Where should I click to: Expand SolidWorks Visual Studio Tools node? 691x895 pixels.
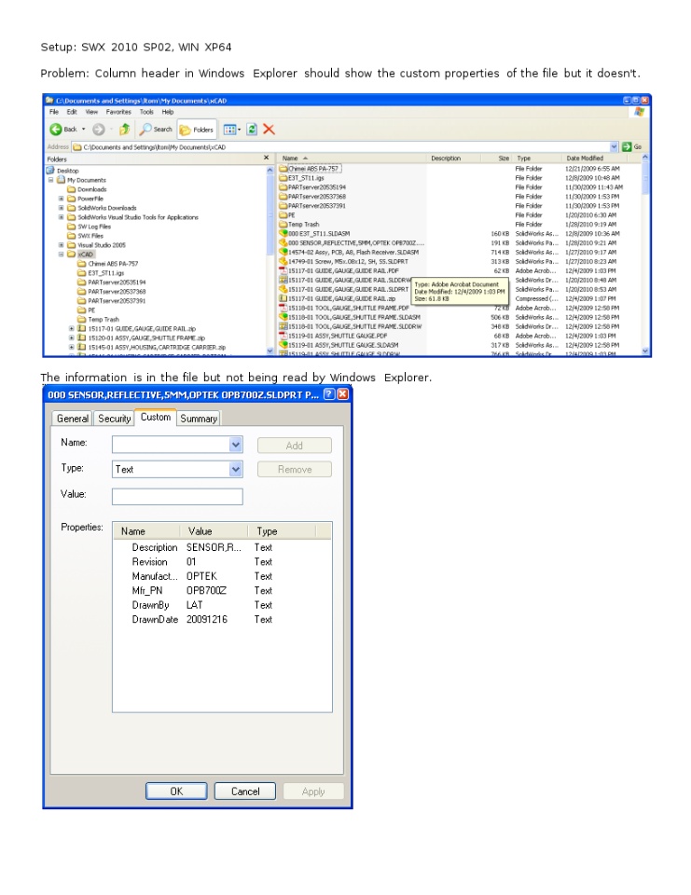pyautogui.click(x=62, y=217)
